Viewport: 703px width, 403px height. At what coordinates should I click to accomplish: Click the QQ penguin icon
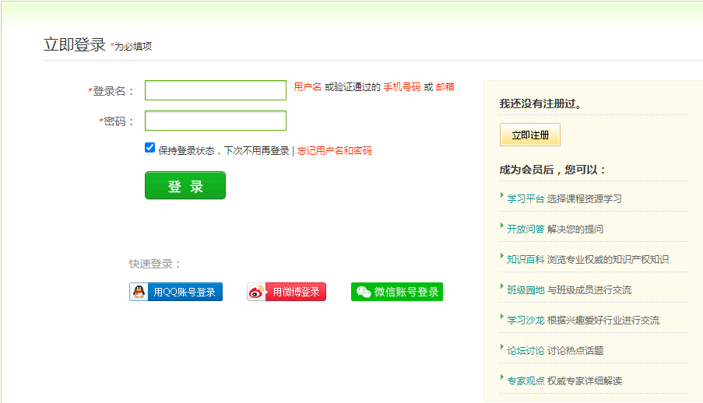pyautogui.click(x=139, y=292)
